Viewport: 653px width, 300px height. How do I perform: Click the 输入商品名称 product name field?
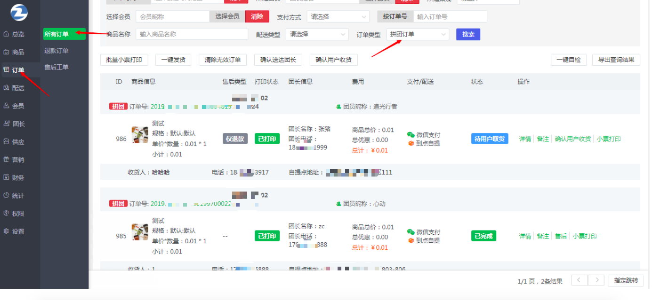pyautogui.click(x=192, y=34)
